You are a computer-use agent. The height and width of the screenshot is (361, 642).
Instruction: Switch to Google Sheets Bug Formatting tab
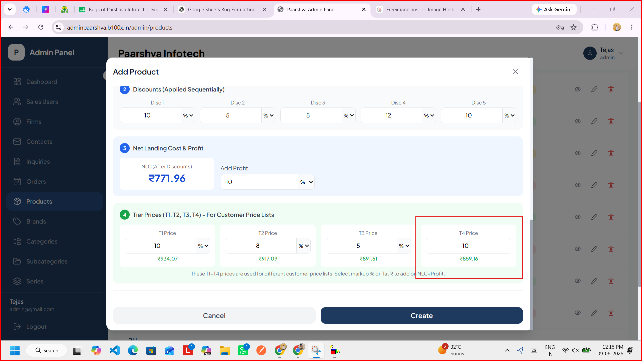pyautogui.click(x=222, y=10)
